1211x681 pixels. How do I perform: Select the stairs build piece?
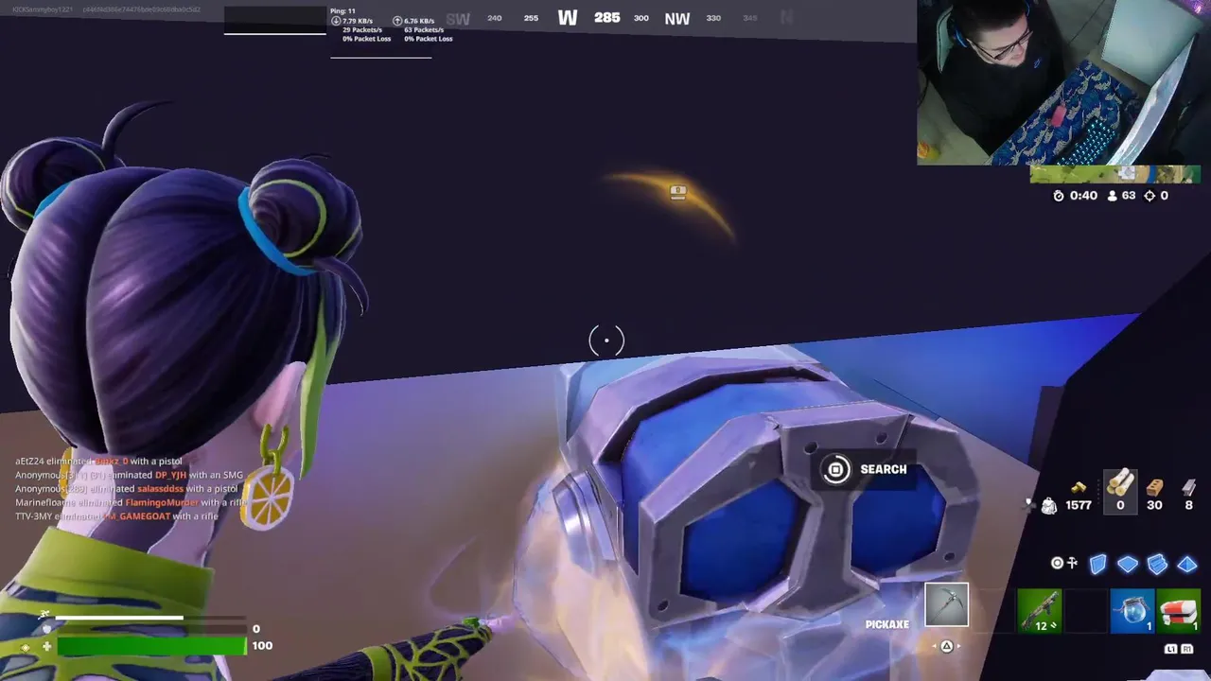[1157, 565]
